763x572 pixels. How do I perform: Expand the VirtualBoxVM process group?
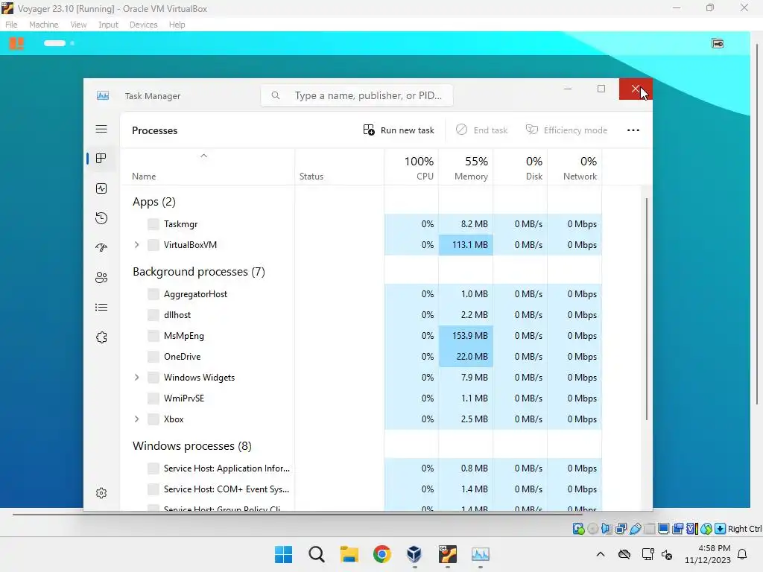click(137, 244)
